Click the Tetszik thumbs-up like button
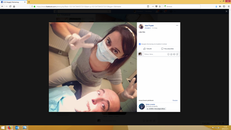Viewport: 231px width, 130px height. (x=147, y=49)
